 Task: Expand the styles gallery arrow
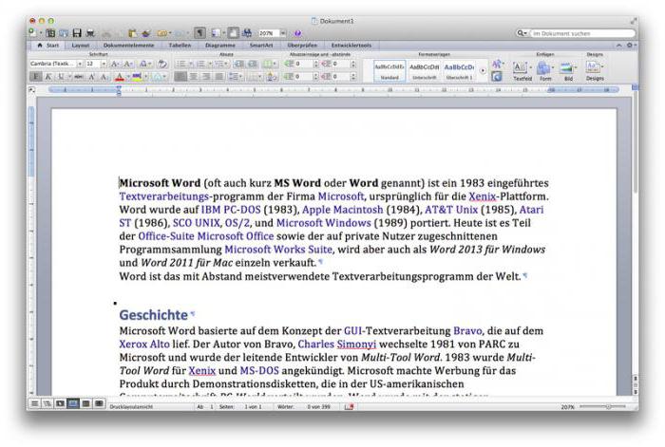click(483, 71)
